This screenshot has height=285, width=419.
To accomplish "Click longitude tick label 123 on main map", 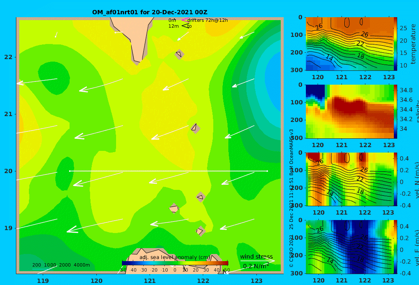I will coord(257,281).
